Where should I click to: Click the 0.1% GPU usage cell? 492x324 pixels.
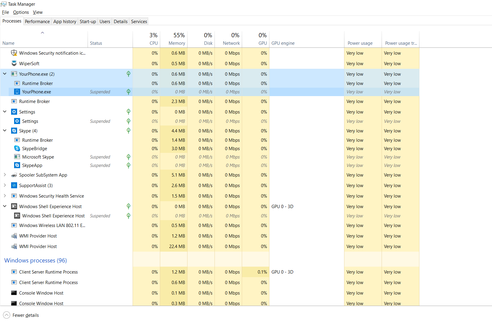(256, 272)
